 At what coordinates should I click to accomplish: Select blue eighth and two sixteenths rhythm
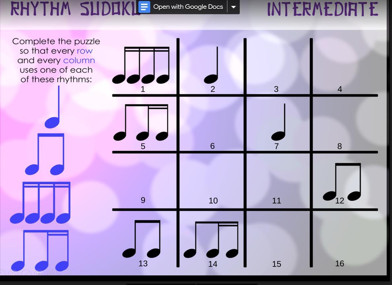[x=40, y=251]
